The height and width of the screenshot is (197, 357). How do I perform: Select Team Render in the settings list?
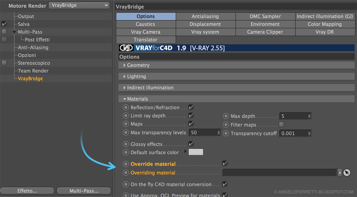tap(33, 71)
